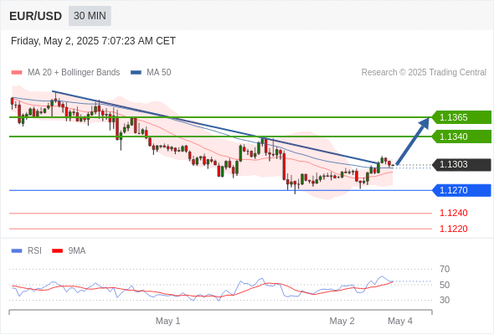Click the green 1.1340 resistance tag
This screenshot has height=335, width=494.
pyautogui.click(x=461, y=137)
